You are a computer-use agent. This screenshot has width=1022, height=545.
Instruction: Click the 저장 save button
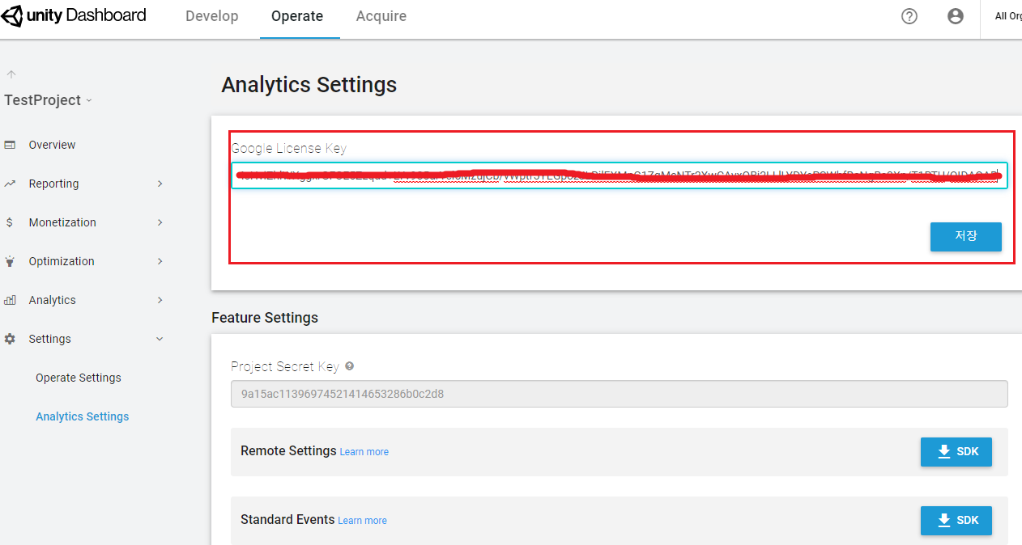(966, 236)
